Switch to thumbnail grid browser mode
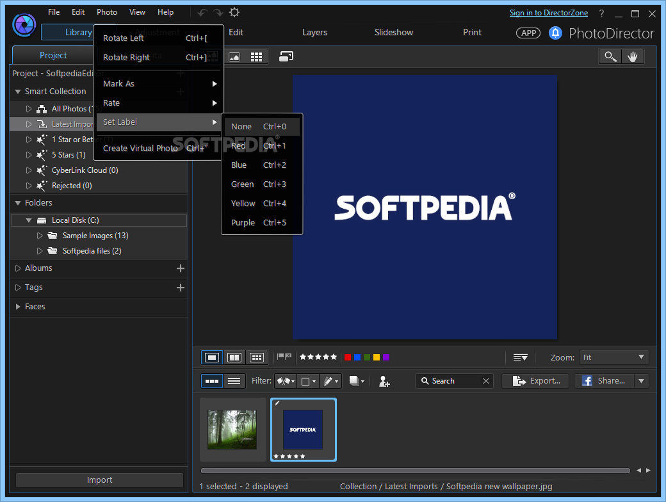Image resolution: width=666 pixels, height=502 pixels. pos(257,57)
